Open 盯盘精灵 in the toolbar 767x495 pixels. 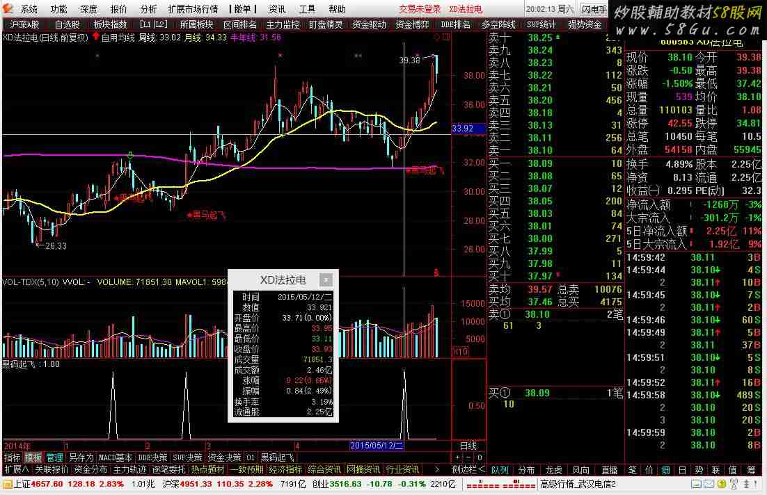tap(326, 24)
